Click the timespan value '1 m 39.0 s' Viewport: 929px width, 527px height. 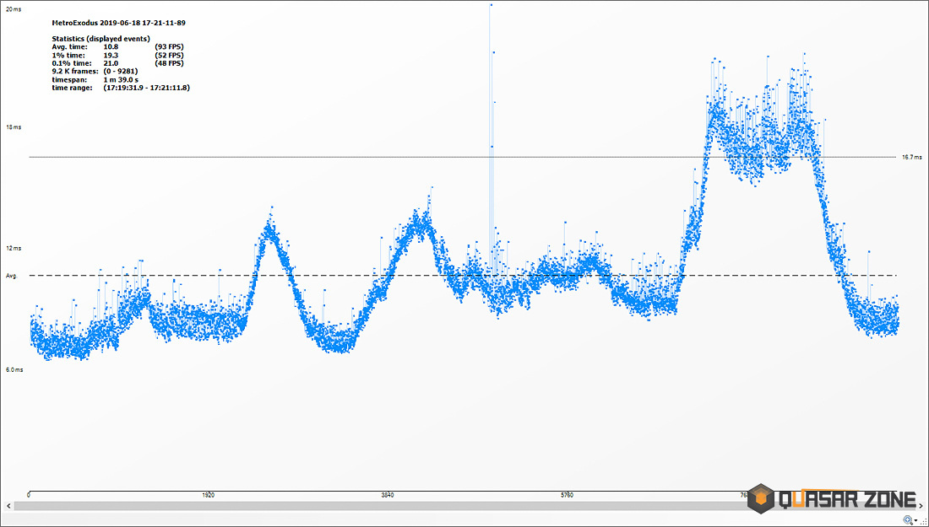coord(121,80)
